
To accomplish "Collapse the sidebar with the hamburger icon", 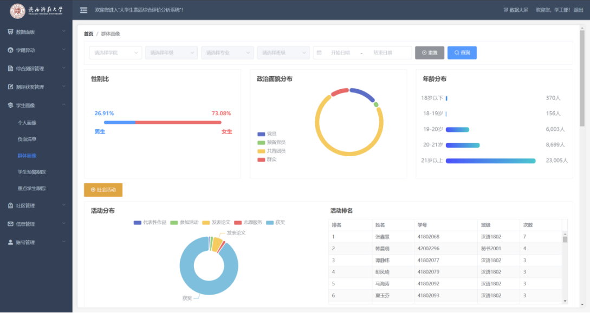I will 83,10.
